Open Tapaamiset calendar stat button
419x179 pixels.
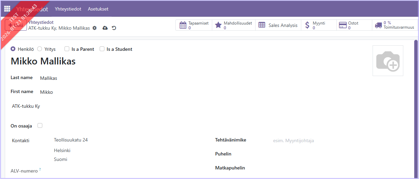click(194, 25)
